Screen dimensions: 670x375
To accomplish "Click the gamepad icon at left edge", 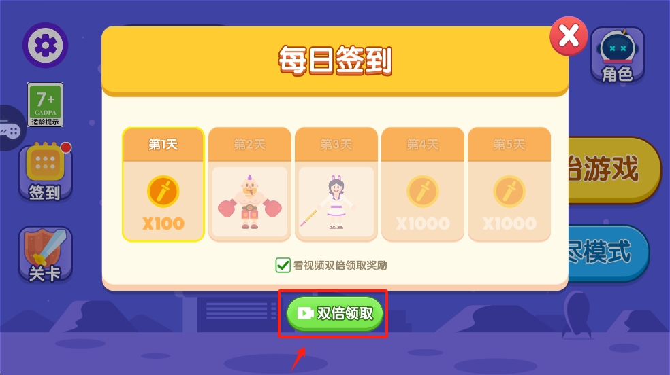I will click(10, 128).
